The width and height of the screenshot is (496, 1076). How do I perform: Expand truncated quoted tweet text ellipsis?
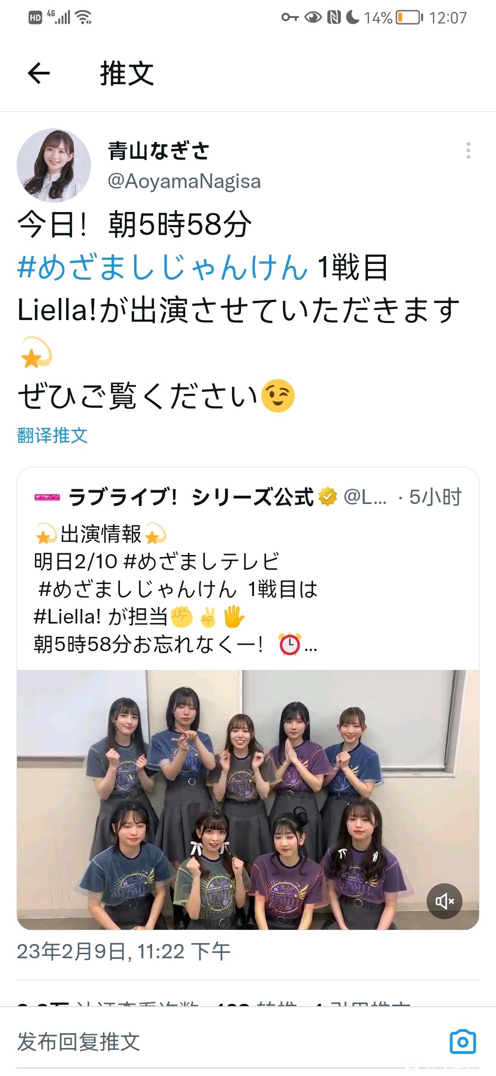click(311, 645)
